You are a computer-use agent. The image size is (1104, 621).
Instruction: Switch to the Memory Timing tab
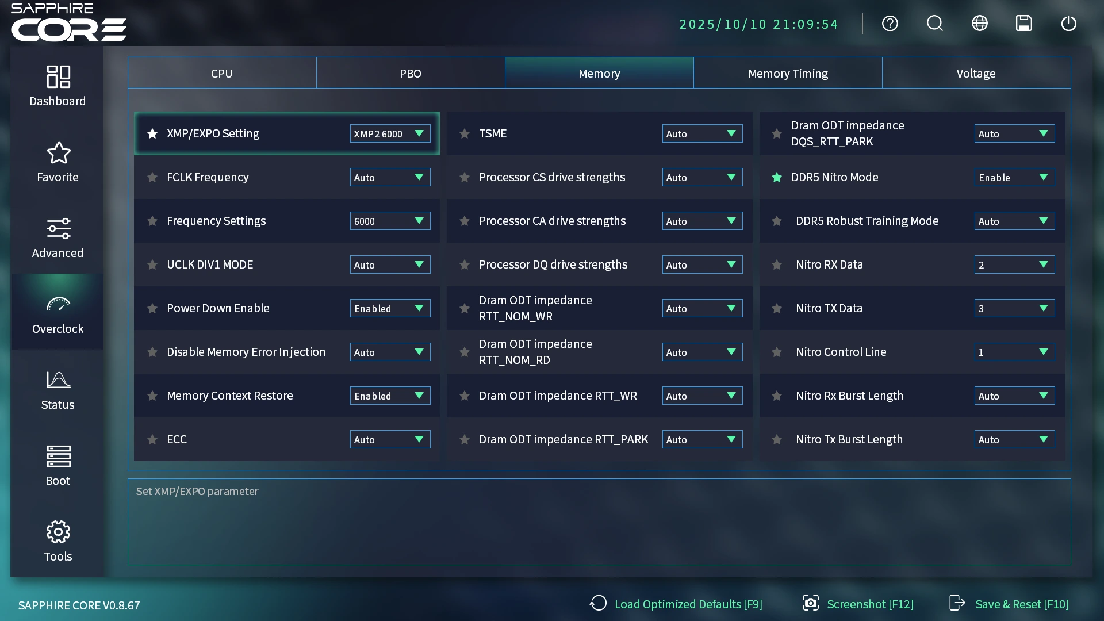[x=788, y=73]
